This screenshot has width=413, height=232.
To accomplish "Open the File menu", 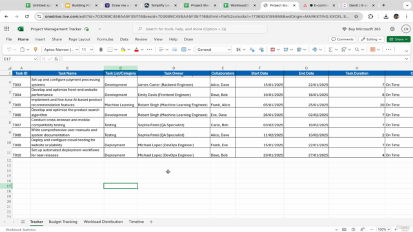I will pyautogui.click(x=9, y=39).
